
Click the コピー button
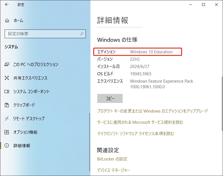110,98
